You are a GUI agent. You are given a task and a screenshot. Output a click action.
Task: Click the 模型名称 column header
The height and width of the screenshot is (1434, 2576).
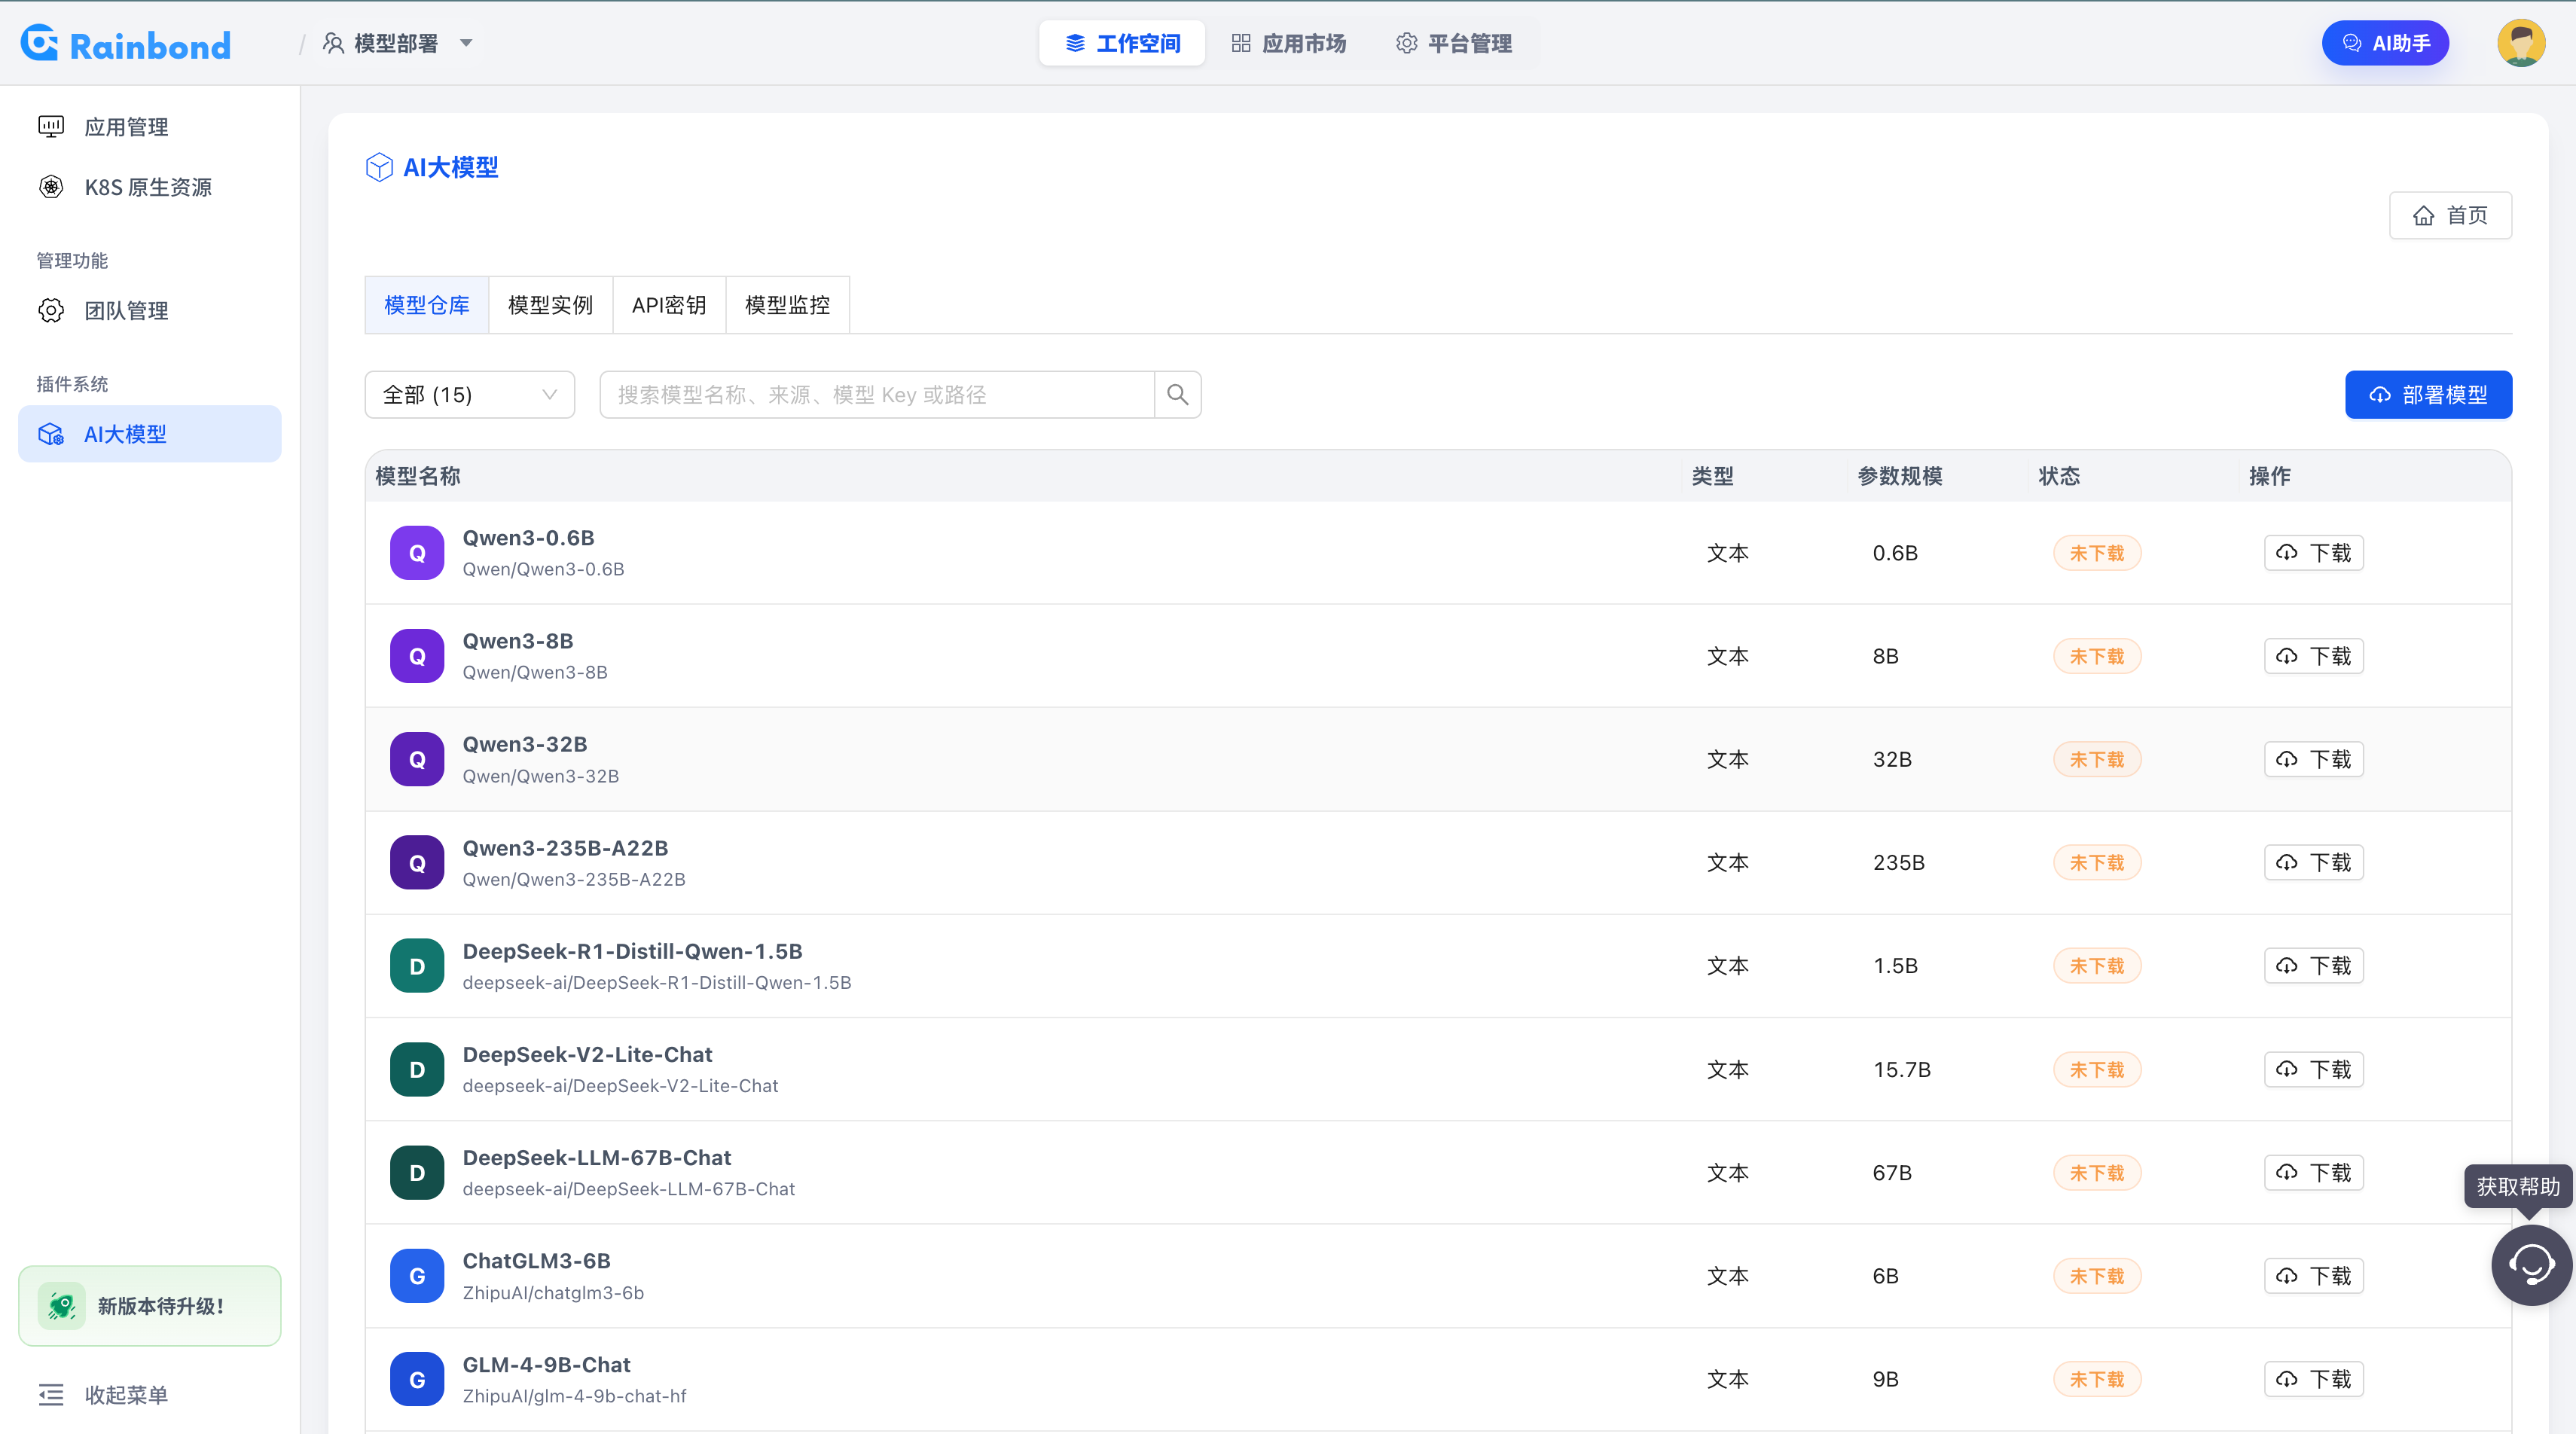click(x=418, y=476)
